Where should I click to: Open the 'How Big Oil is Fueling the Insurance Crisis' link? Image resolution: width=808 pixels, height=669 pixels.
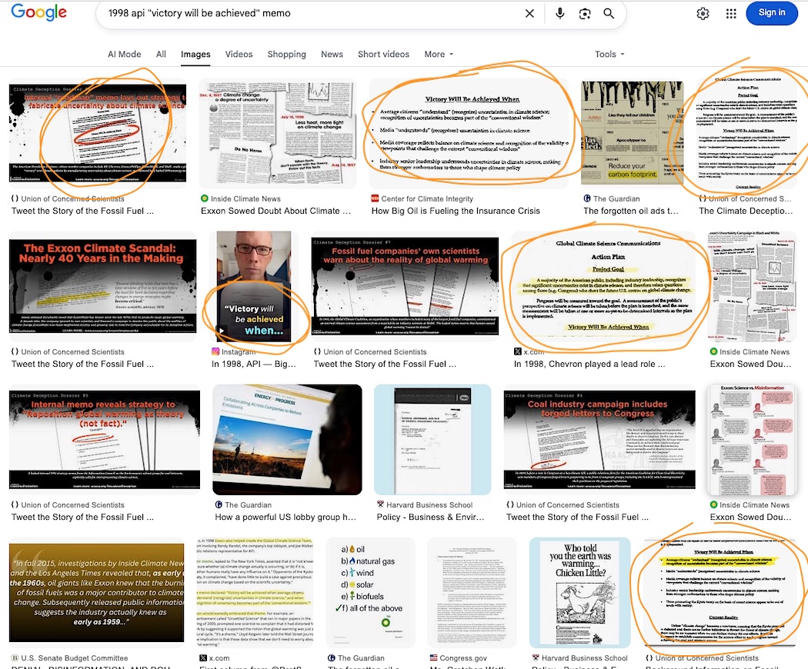click(x=456, y=211)
